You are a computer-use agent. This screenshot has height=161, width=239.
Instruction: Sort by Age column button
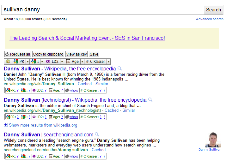tap(72, 62)
